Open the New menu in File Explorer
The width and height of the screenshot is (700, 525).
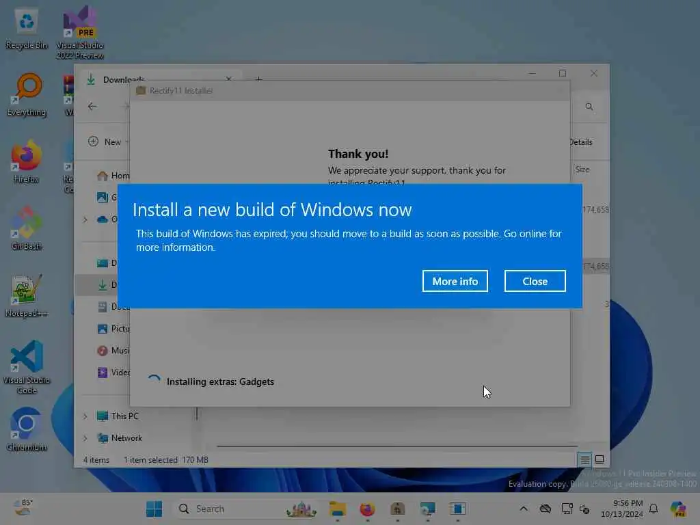(107, 142)
